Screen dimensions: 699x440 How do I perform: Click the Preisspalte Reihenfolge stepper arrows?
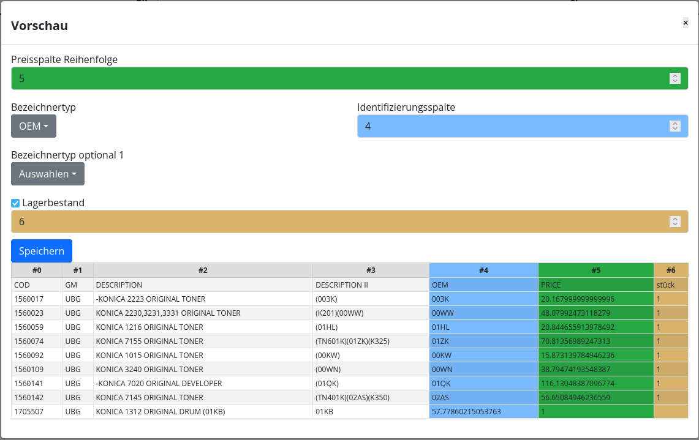675,78
